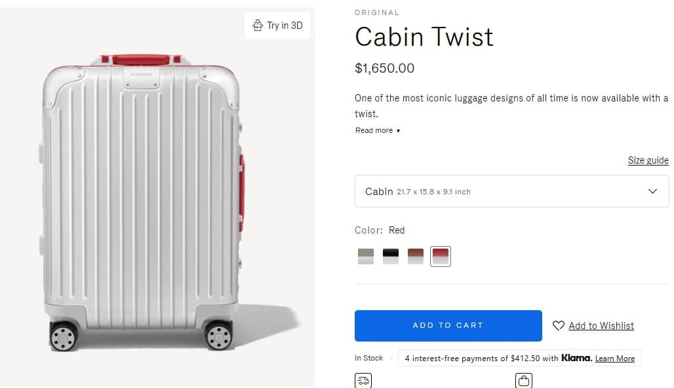Expand the Read more description
Screen dimensions: 674x388
377,130
